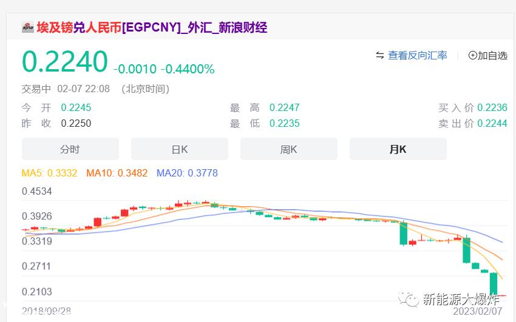The height and width of the screenshot is (322, 516).
Task: Click the y-axis label 0.4534
Action: pos(37,191)
